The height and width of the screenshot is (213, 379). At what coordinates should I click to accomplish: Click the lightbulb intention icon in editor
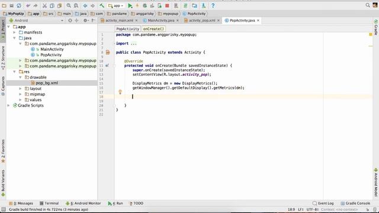pos(120,92)
